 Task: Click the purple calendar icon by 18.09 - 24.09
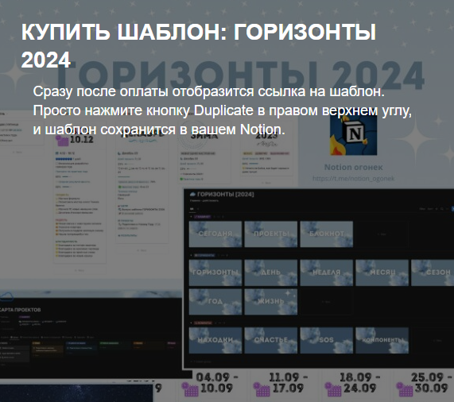pos(333,389)
